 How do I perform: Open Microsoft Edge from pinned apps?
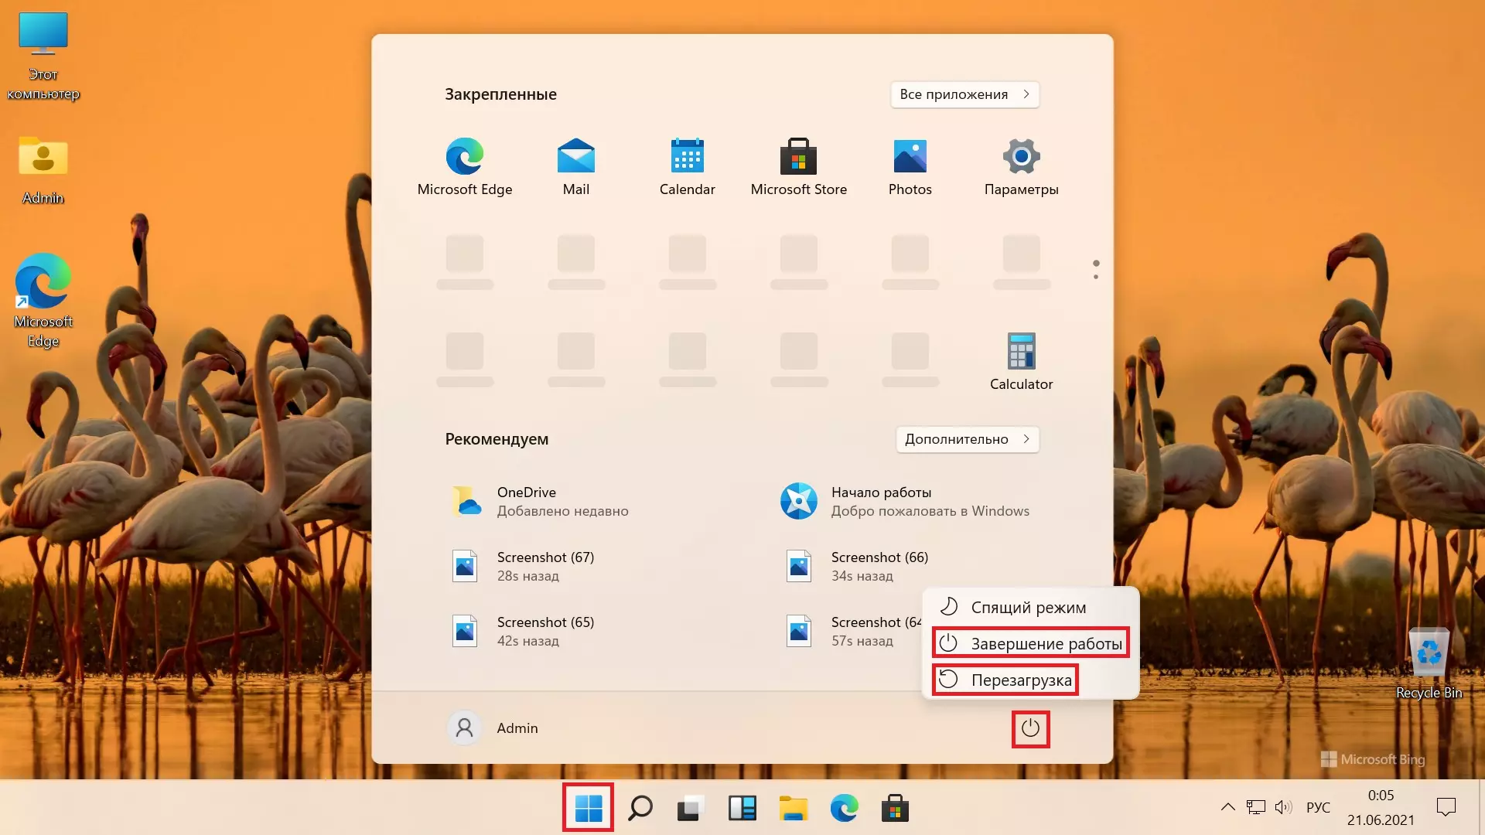pyautogui.click(x=464, y=166)
